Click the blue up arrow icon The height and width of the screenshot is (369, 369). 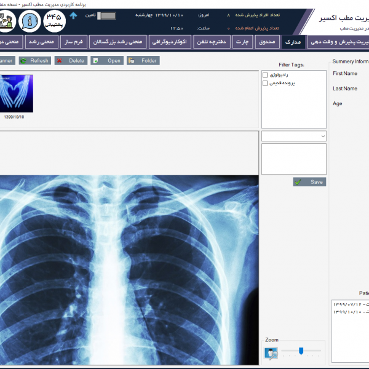pyautogui.click(x=73, y=15)
